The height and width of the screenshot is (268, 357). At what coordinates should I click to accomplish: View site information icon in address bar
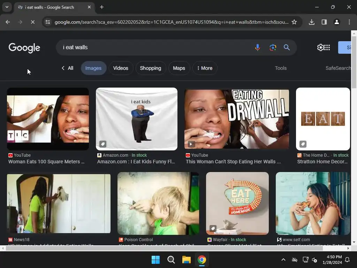(48, 22)
